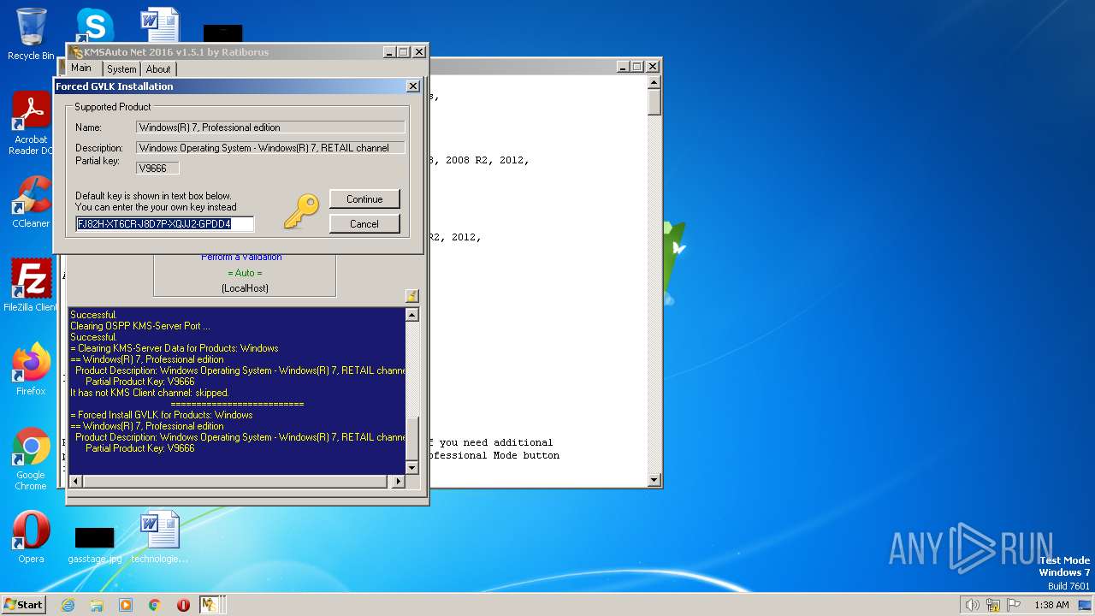The height and width of the screenshot is (616, 1095).
Task: Click the network tray icon
Action: [993, 605]
